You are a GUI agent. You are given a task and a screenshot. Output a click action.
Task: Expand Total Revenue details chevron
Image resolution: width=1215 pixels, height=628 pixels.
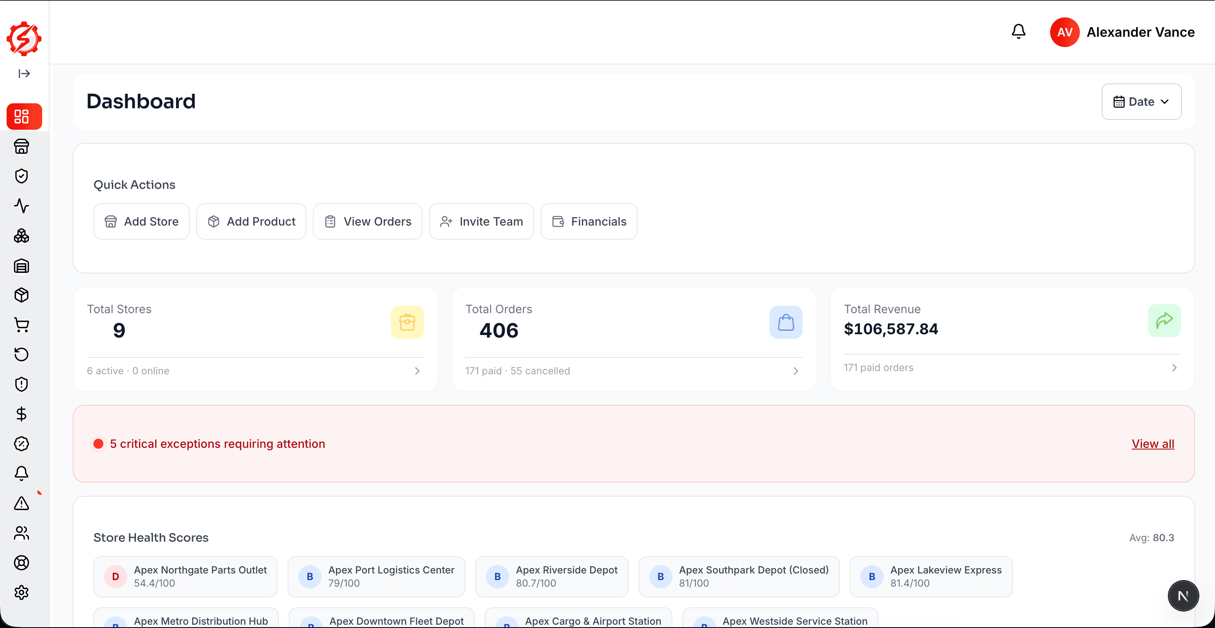[x=1174, y=368]
